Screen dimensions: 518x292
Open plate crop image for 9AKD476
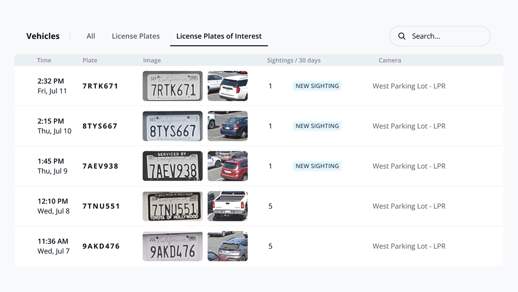tap(172, 246)
